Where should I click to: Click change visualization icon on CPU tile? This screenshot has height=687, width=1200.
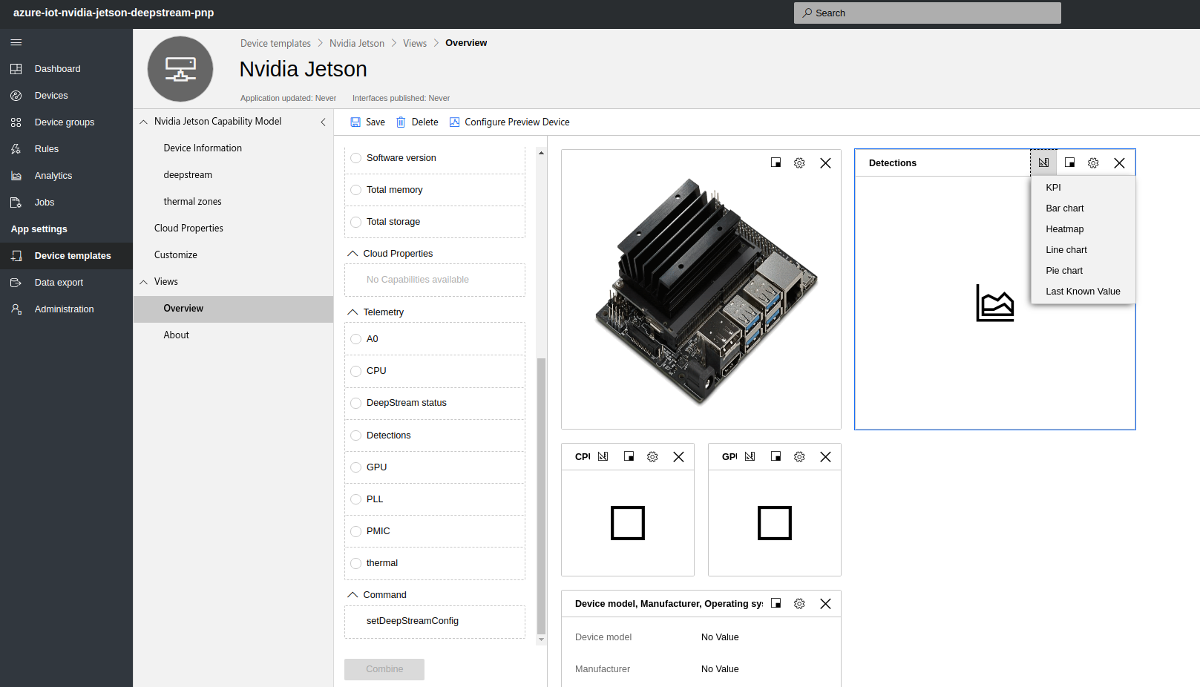coord(603,457)
